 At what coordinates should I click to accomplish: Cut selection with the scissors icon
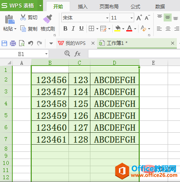point(23,17)
